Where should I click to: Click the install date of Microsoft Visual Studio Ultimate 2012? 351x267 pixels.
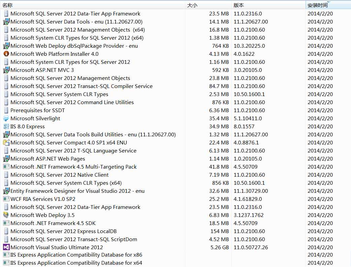(x=320, y=247)
